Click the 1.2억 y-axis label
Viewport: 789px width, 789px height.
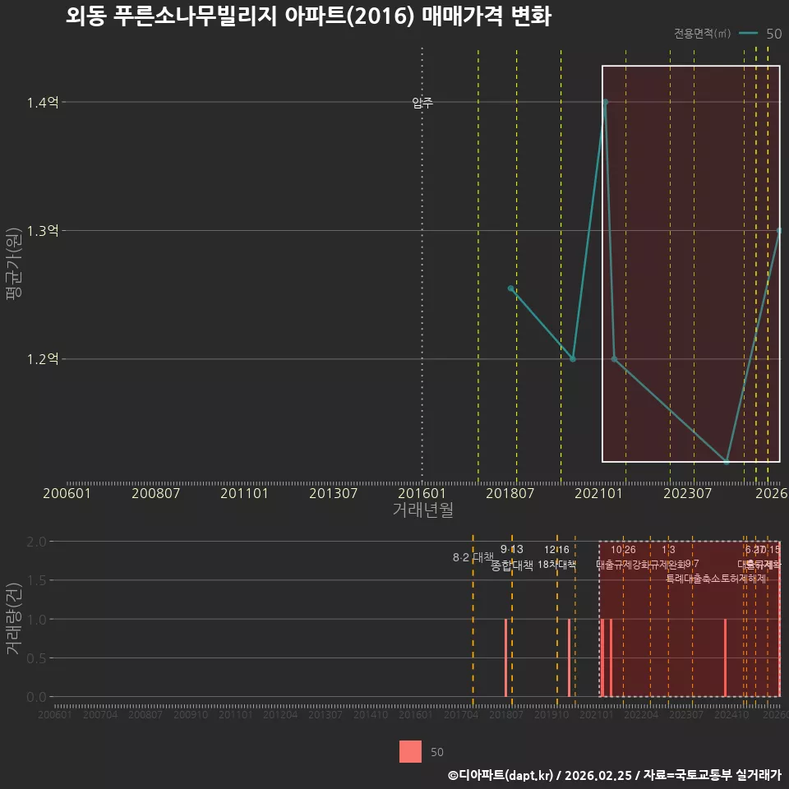pos(43,359)
